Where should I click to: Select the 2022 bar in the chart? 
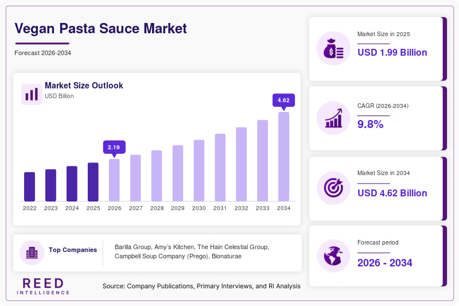[30, 187]
